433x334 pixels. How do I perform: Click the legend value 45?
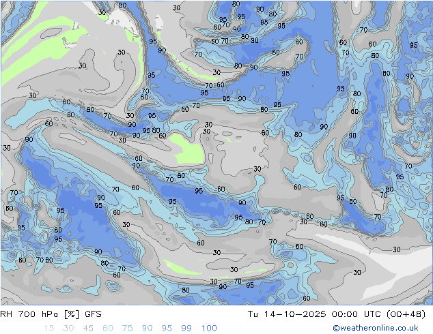[x=88, y=329]
